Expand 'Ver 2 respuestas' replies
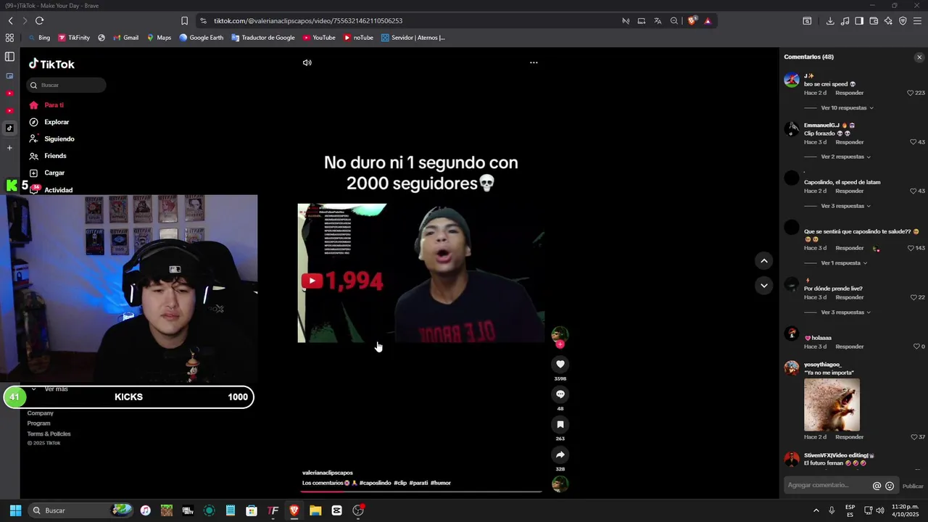The image size is (928, 522). click(845, 157)
